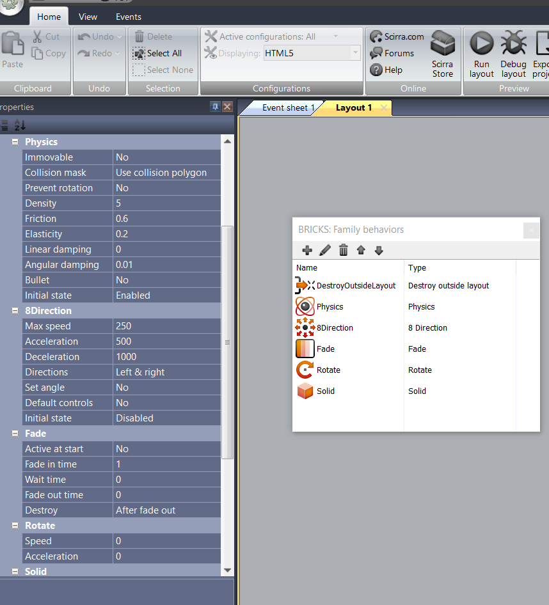Pin the Properties panel
Screen dimensions: 549x605
pyautogui.click(x=215, y=107)
